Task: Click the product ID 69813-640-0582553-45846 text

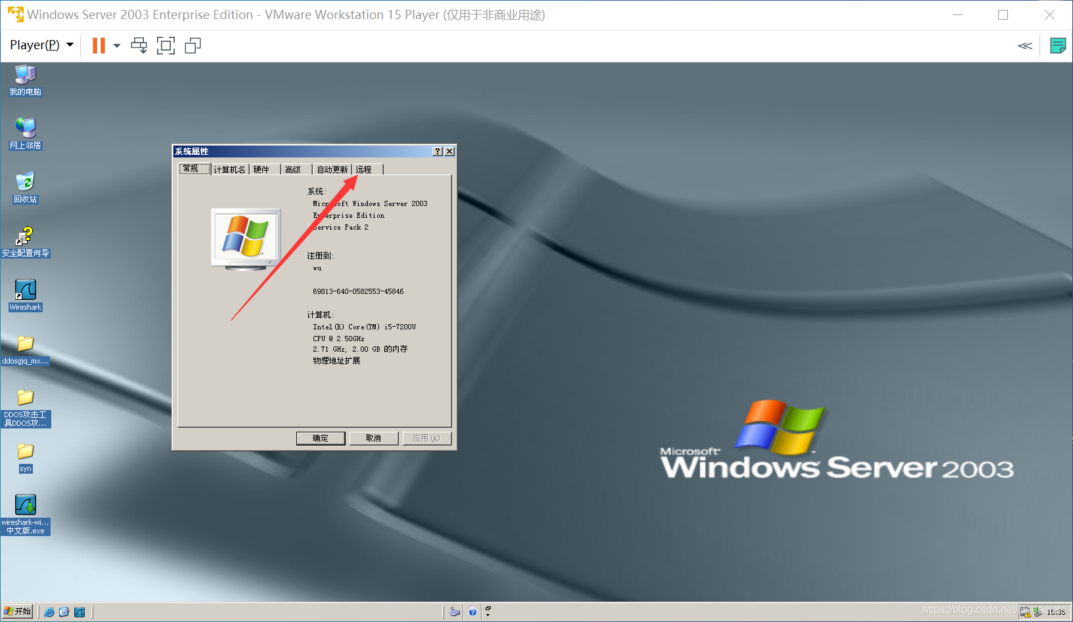Action: click(358, 291)
